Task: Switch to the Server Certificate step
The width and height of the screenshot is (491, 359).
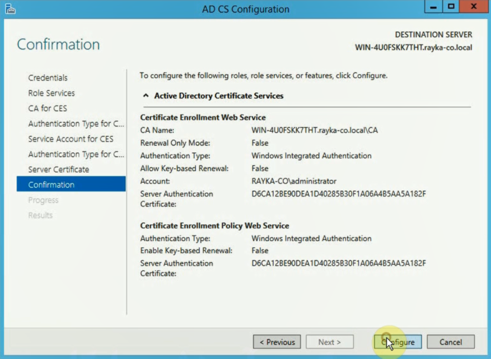Action: point(58,169)
